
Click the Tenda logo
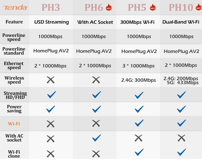15,8
